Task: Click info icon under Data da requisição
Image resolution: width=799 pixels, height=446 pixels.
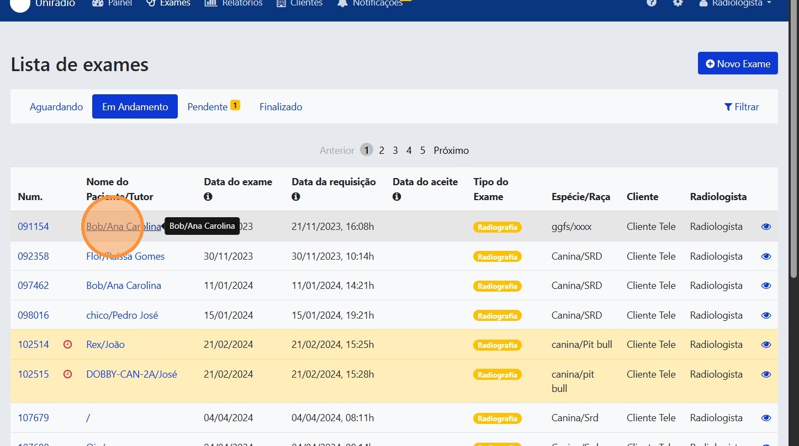Action: 296,197
